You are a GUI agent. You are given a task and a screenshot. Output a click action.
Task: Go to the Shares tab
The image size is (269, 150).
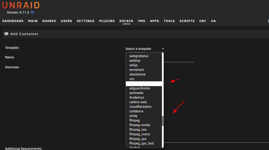pos(49,21)
